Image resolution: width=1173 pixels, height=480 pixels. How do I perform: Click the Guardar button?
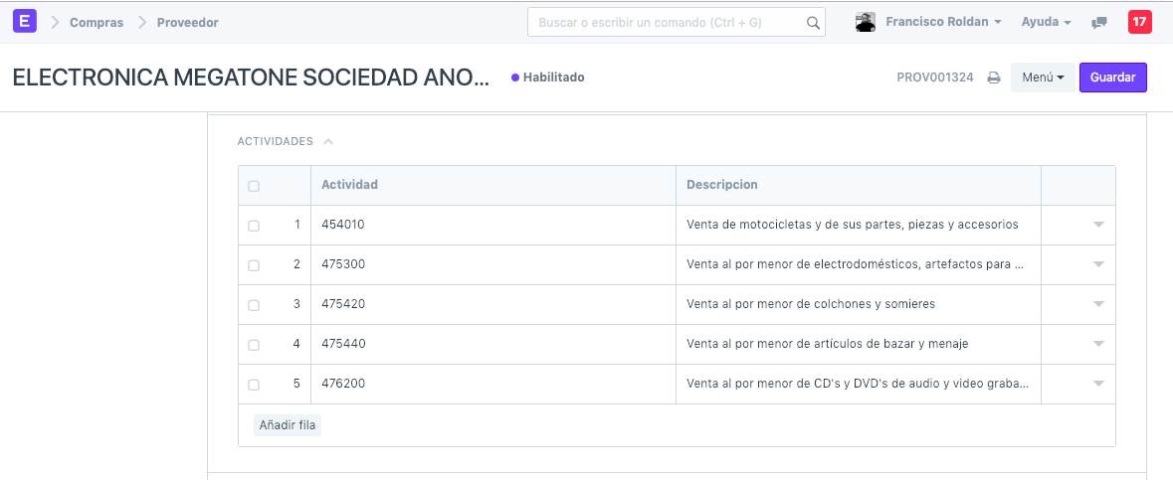[1112, 78]
